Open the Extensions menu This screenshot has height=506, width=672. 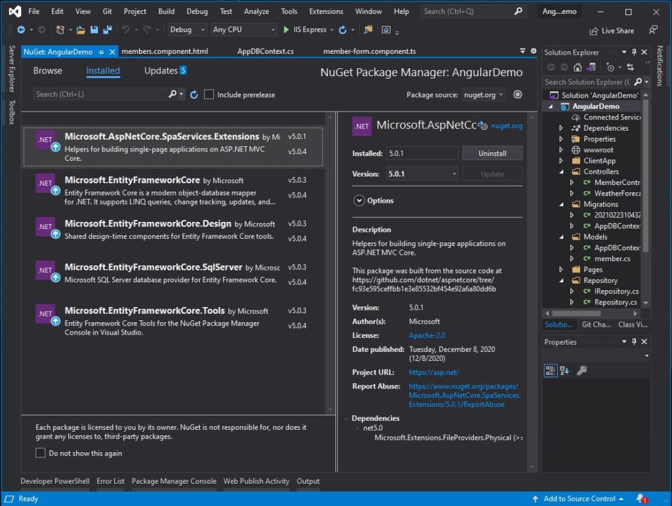click(x=326, y=11)
